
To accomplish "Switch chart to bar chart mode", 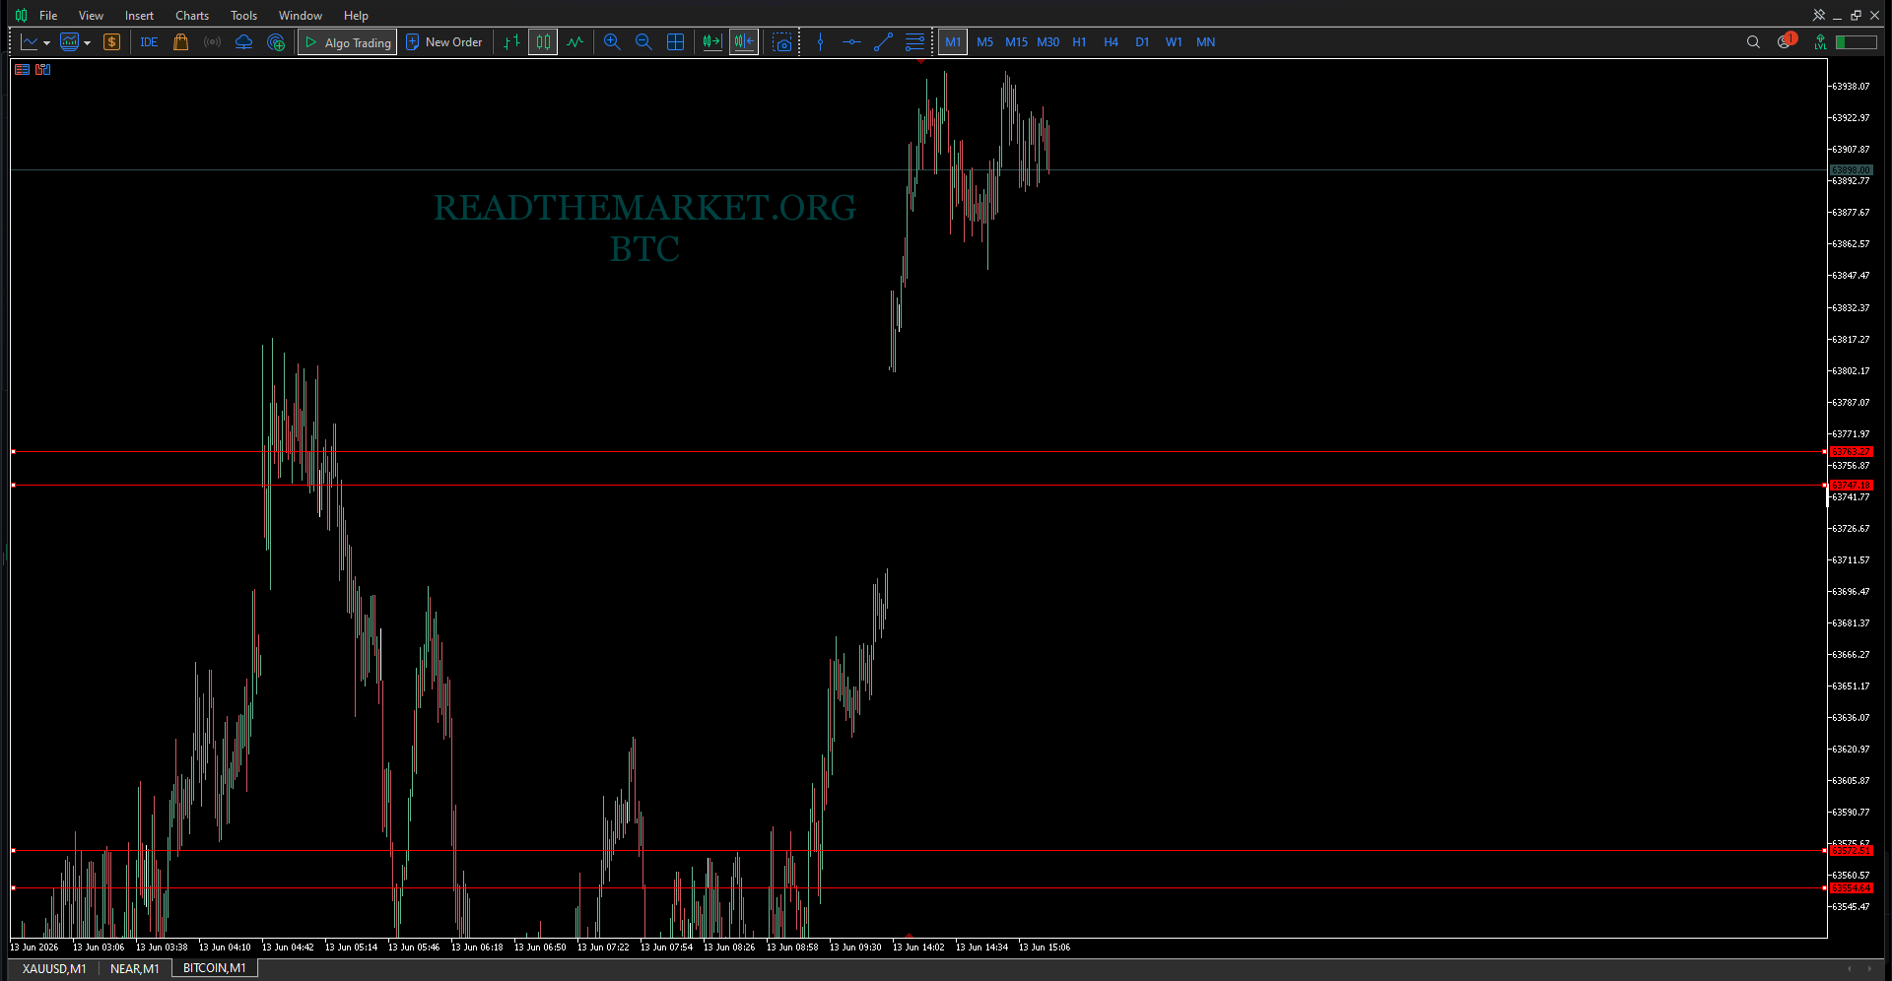I will tap(511, 42).
